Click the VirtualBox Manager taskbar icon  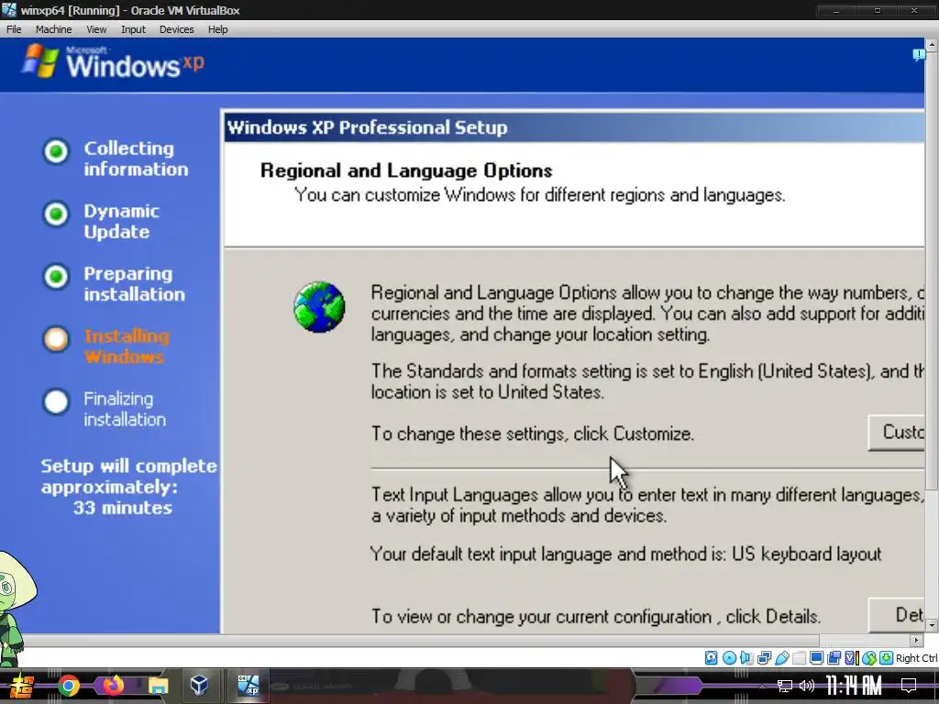[x=199, y=686]
